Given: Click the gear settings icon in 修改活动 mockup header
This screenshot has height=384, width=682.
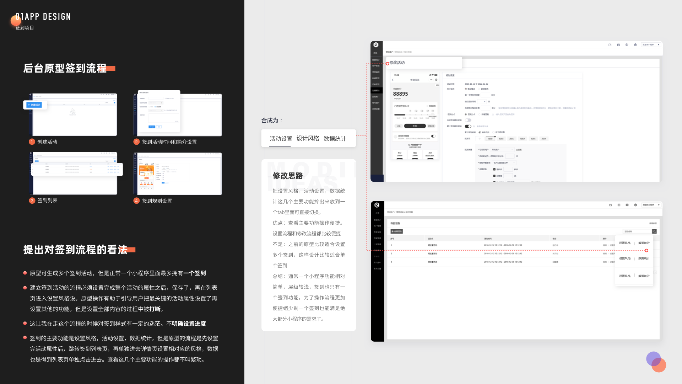Looking at the screenshot, I should [x=635, y=45].
